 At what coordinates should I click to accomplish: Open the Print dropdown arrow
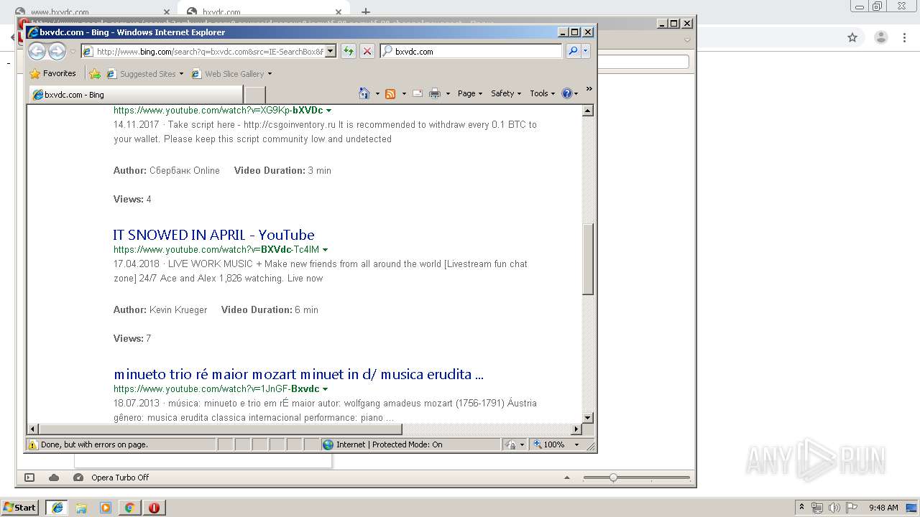pos(448,93)
